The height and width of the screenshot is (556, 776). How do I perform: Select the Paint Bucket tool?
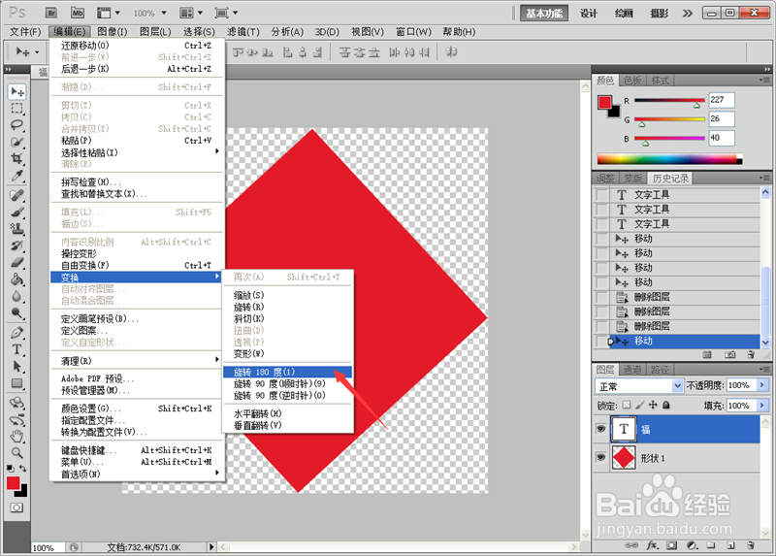(x=17, y=279)
